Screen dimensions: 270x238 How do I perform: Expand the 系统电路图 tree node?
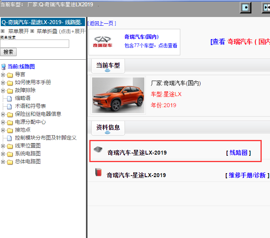point(3,154)
